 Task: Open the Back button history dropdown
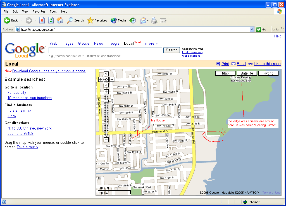pos(20,20)
